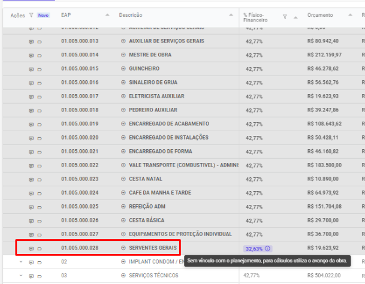365x284 pixels.
Task: Click description ELETRICISTA AUXILIAR
Action: (156, 96)
